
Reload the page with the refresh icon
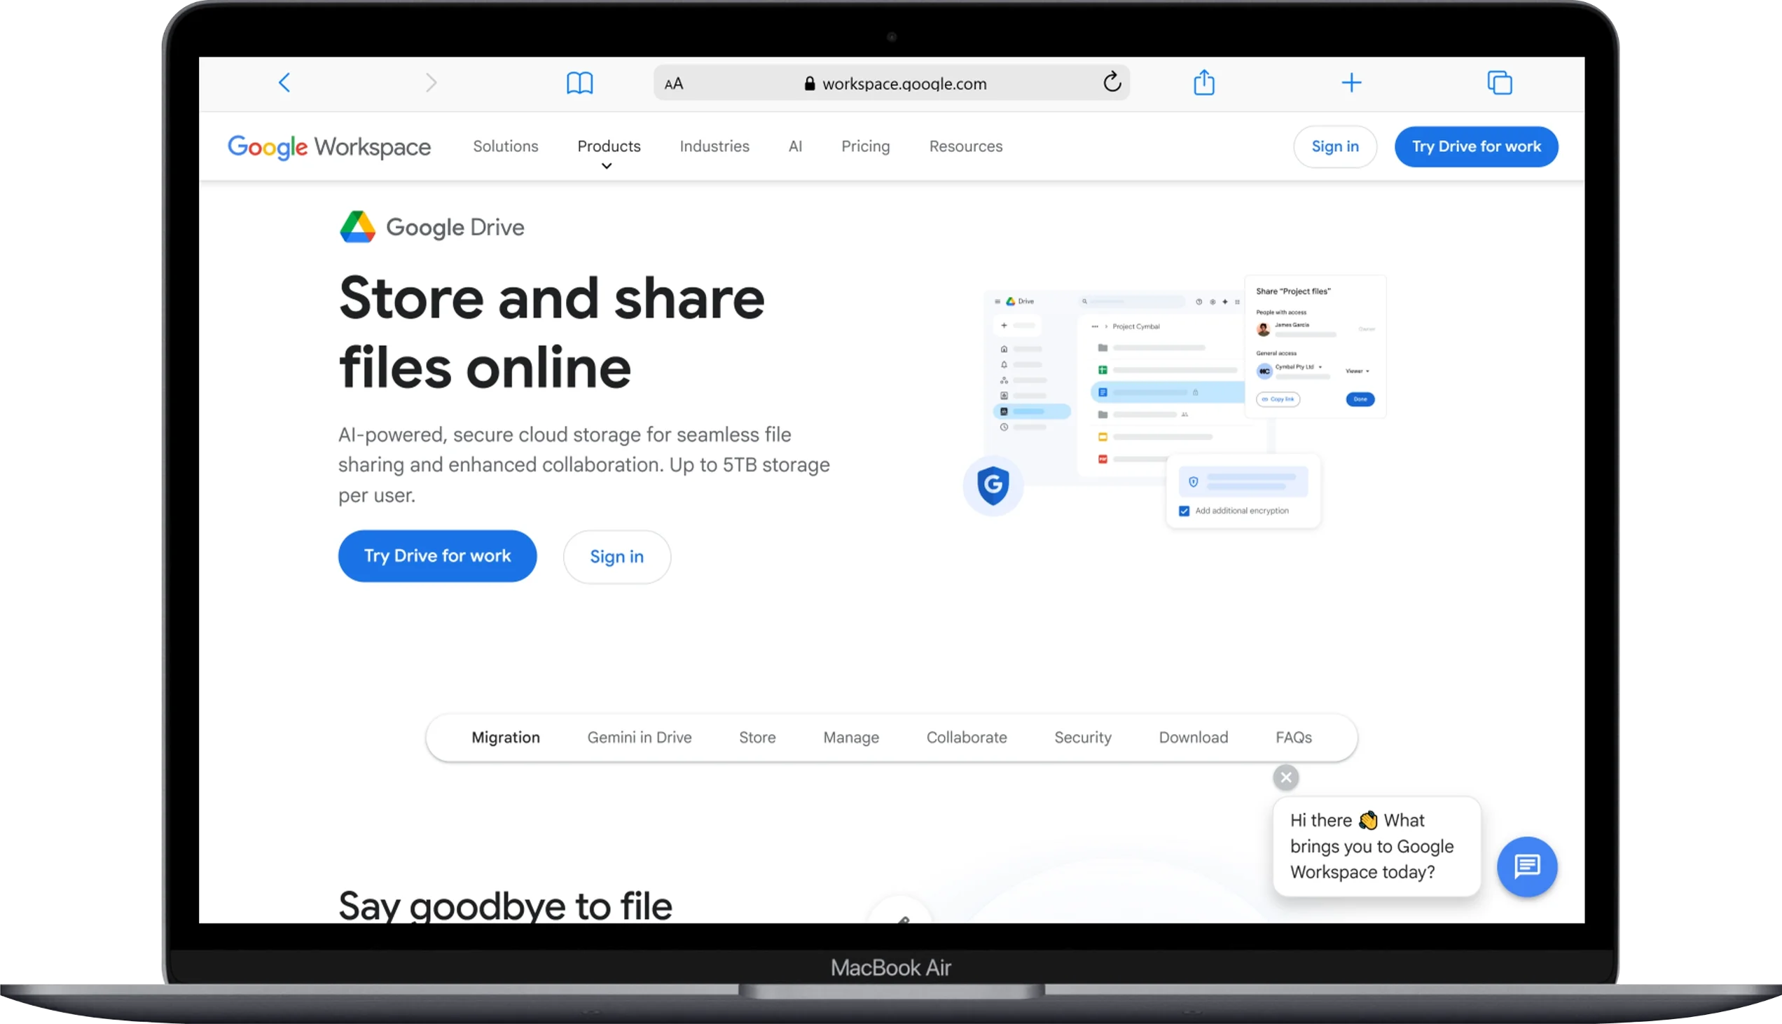1112,82
